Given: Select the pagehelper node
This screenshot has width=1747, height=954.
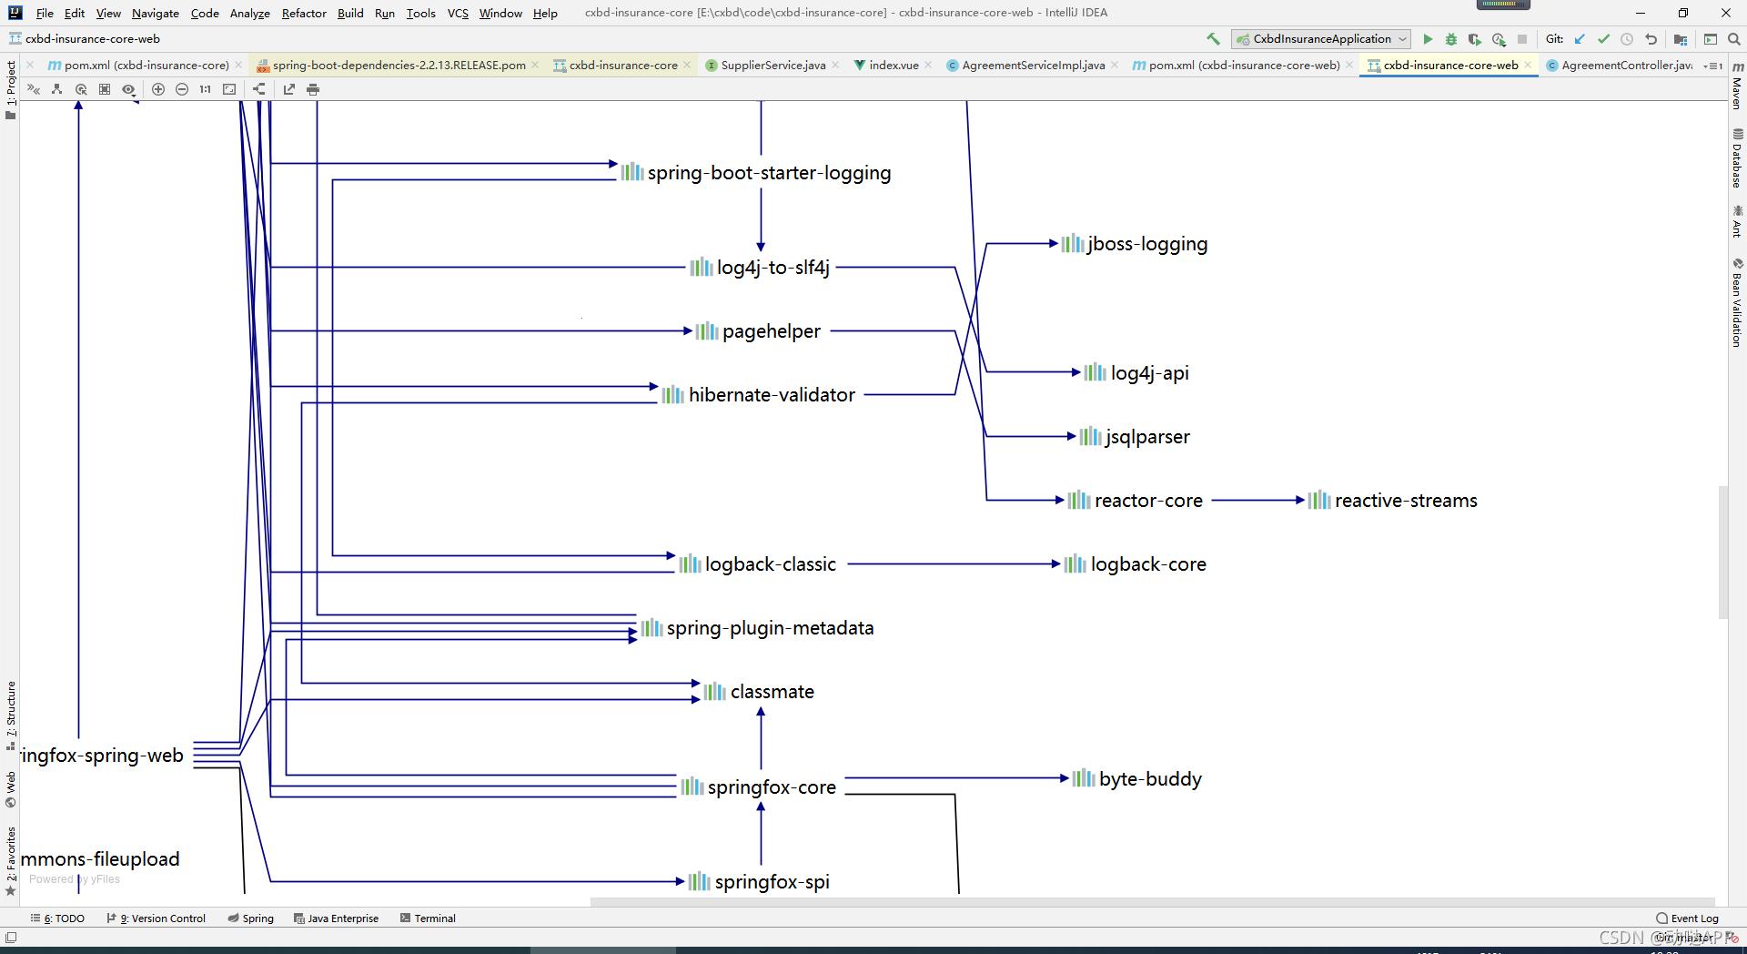Looking at the screenshot, I should (x=758, y=331).
